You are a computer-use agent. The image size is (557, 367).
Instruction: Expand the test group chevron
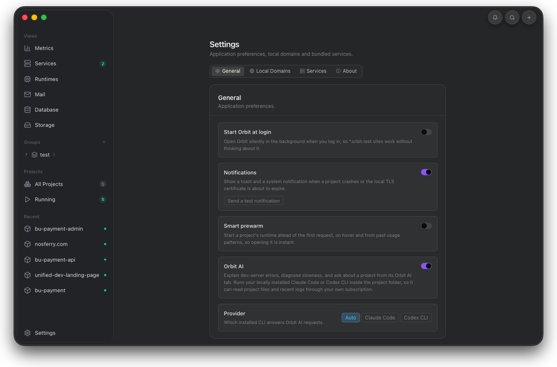click(26, 155)
